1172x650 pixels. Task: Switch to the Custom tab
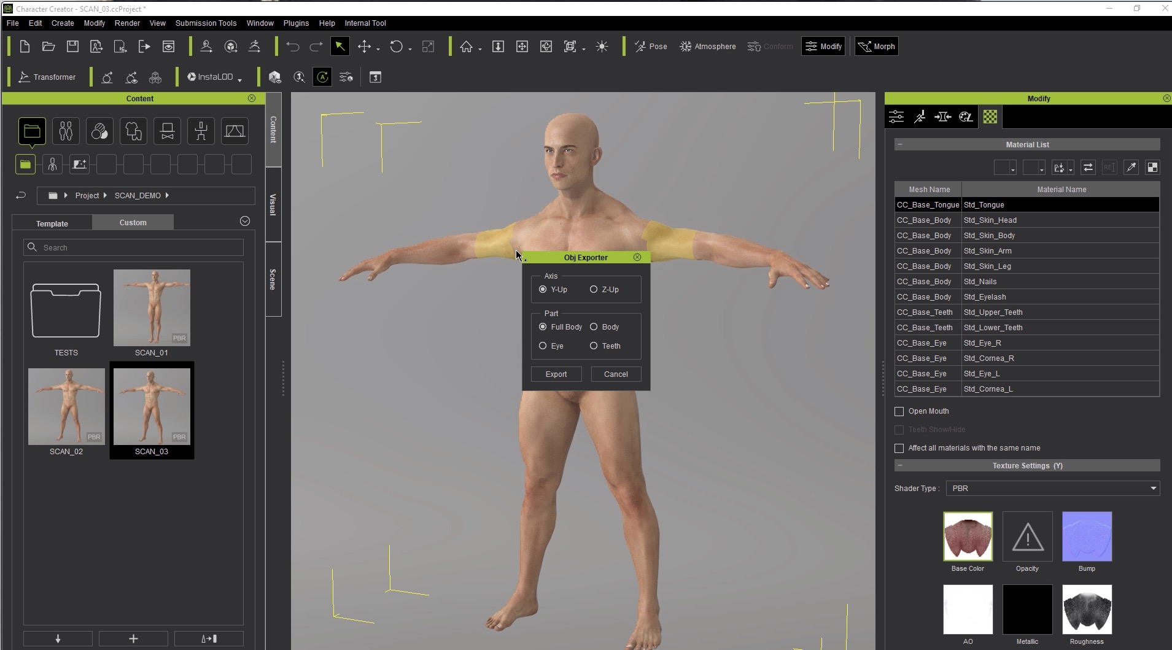click(x=133, y=222)
